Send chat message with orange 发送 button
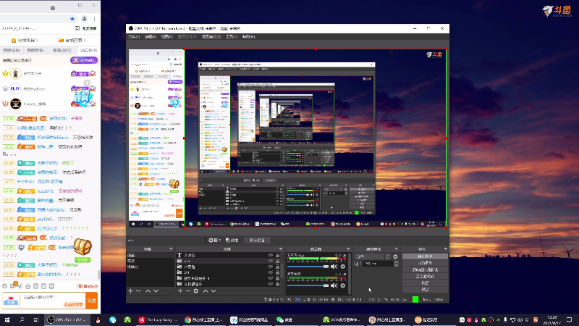The height and width of the screenshot is (326, 579). coord(92,301)
